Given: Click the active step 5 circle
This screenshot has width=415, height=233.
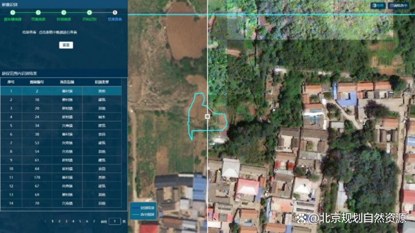Looking at the screenshot, I should click(x=115, y=12).
